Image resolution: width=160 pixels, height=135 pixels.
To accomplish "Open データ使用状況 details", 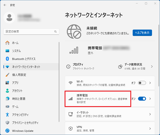I will click(x=136, y=66).
